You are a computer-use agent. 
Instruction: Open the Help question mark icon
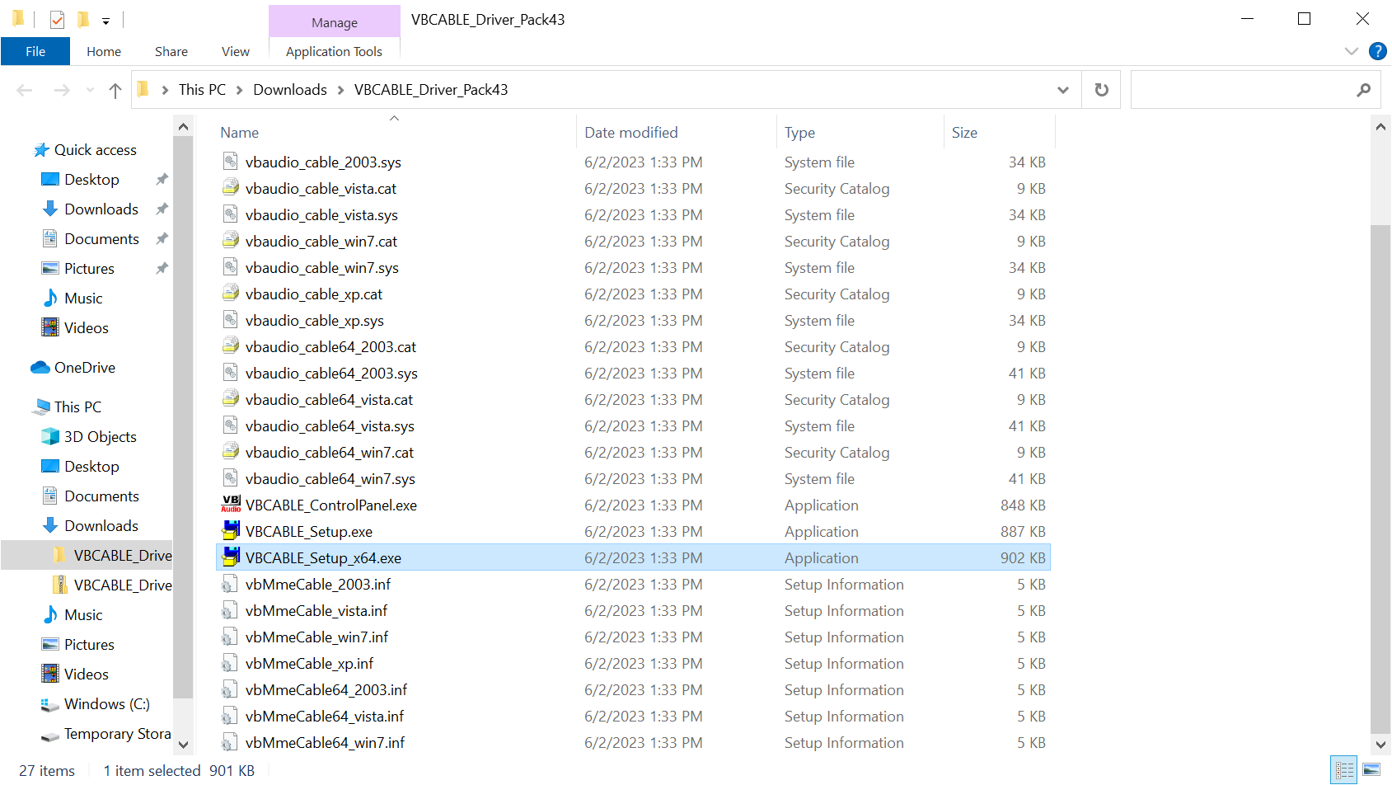1377,51
